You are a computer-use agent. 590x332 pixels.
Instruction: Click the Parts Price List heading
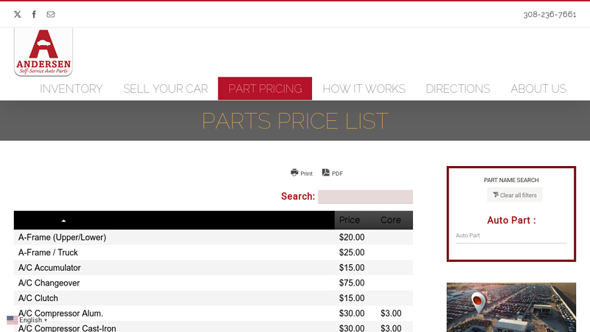tap(295, 121)
